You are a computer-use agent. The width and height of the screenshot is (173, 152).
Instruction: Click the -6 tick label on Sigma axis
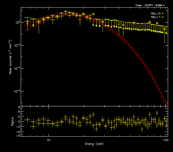(18, 136)
